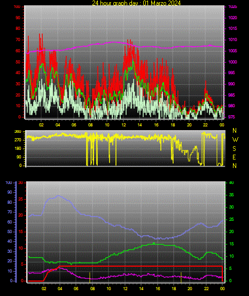This screenshot has width=249, height=296.
Task: Click the green 15 temperature axis label
Action: coord(231,244)
